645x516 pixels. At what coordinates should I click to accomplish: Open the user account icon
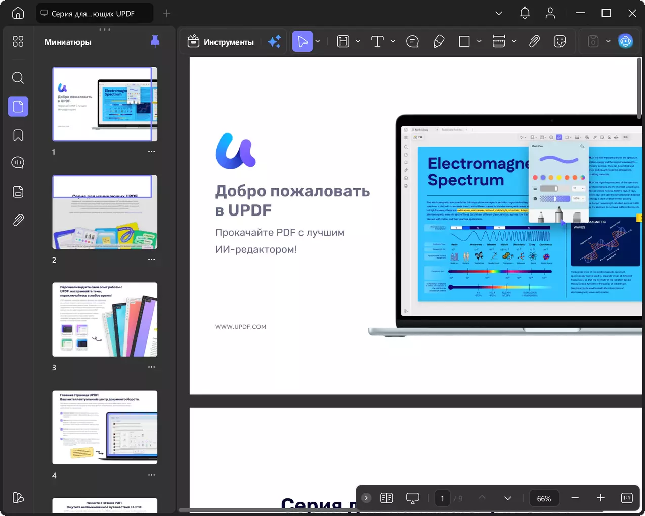point(550,13)
